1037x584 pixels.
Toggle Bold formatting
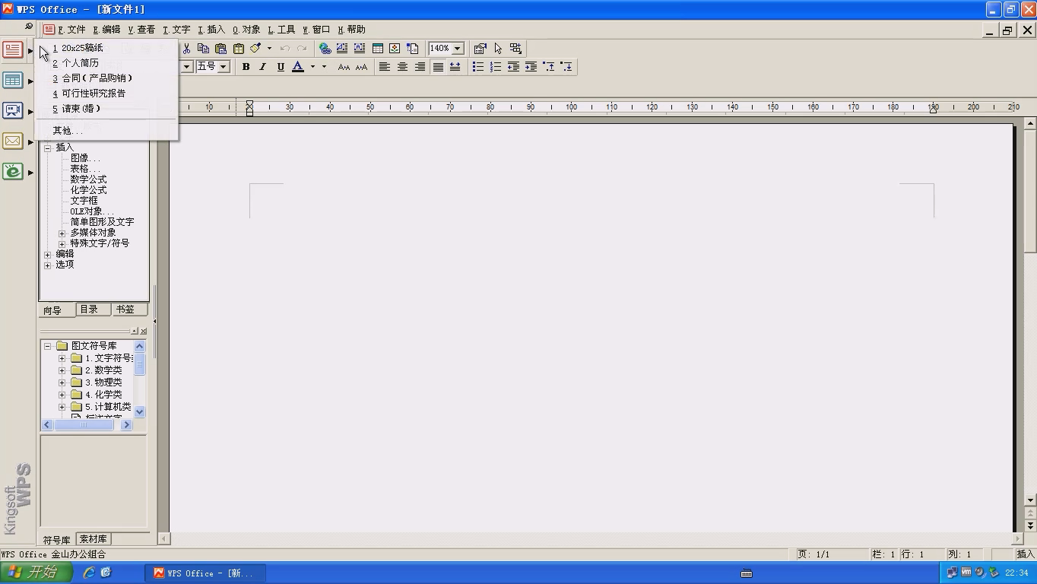point(246,67)
